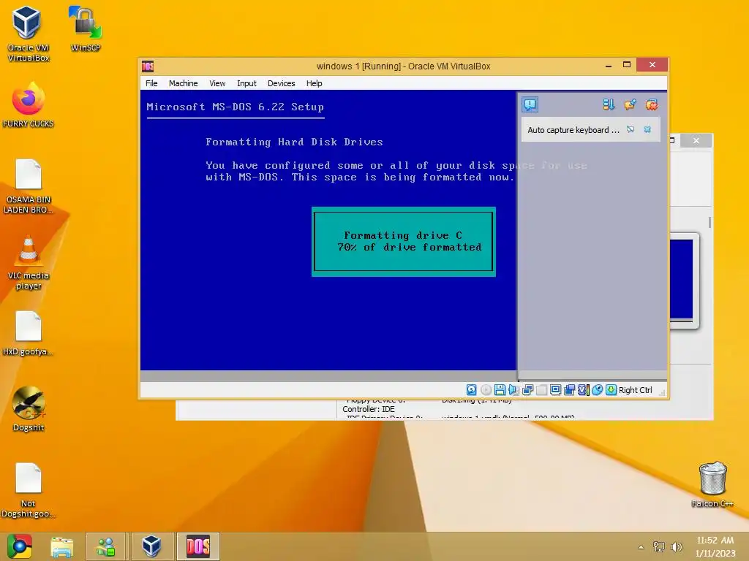The image size is (749, 561).
Task: Click the floppy disk indicator in status bar
Action: click(500, 390)
